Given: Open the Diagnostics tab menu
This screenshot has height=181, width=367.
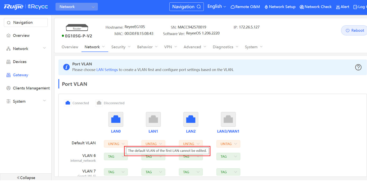Looking at the screenshot, I should coord(225,47).
